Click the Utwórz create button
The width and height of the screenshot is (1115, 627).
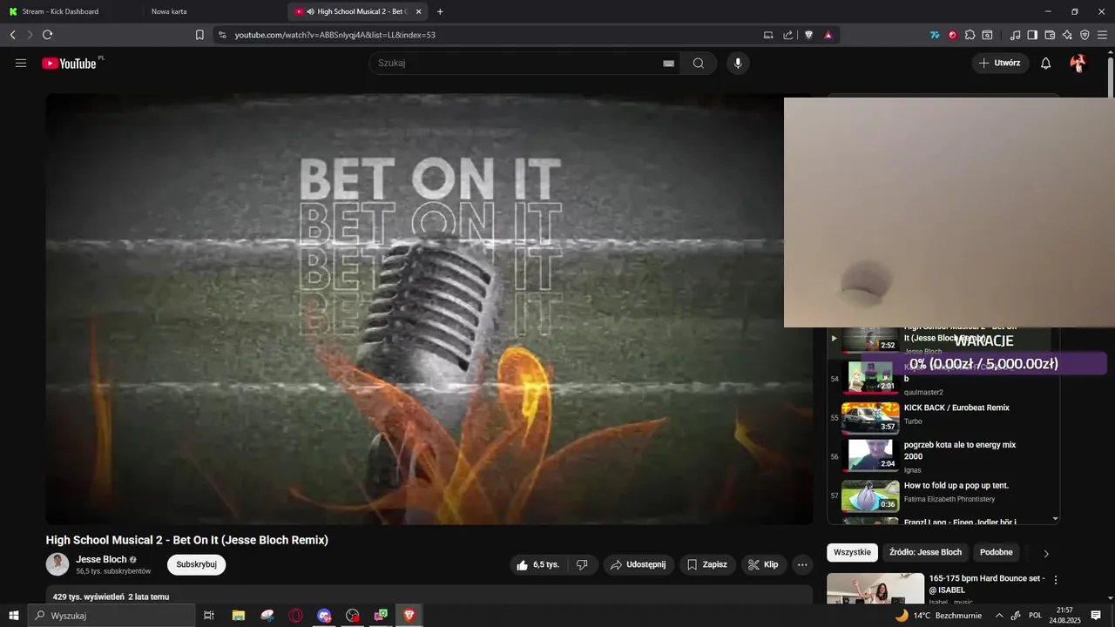point(1000,63)
